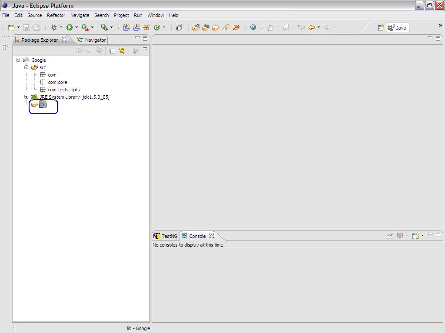Click the Open Type document icon
Screen dimensions: 445x334
point(179,27)
